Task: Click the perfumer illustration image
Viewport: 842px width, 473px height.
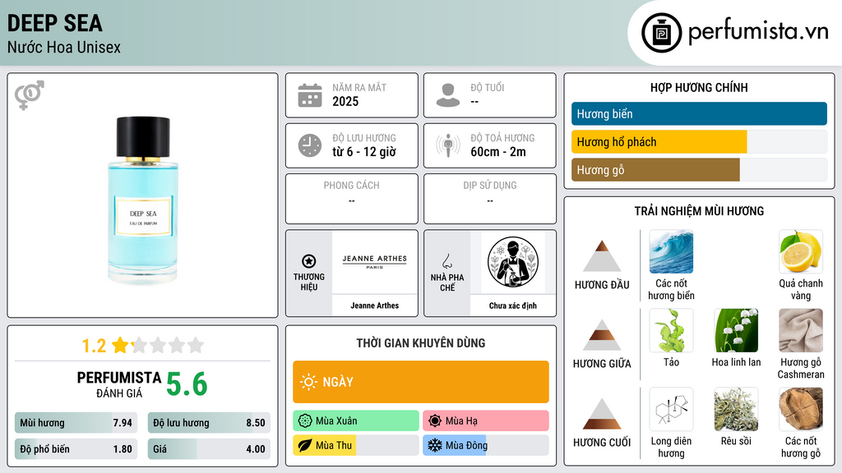Action: (x=513, y=262)
